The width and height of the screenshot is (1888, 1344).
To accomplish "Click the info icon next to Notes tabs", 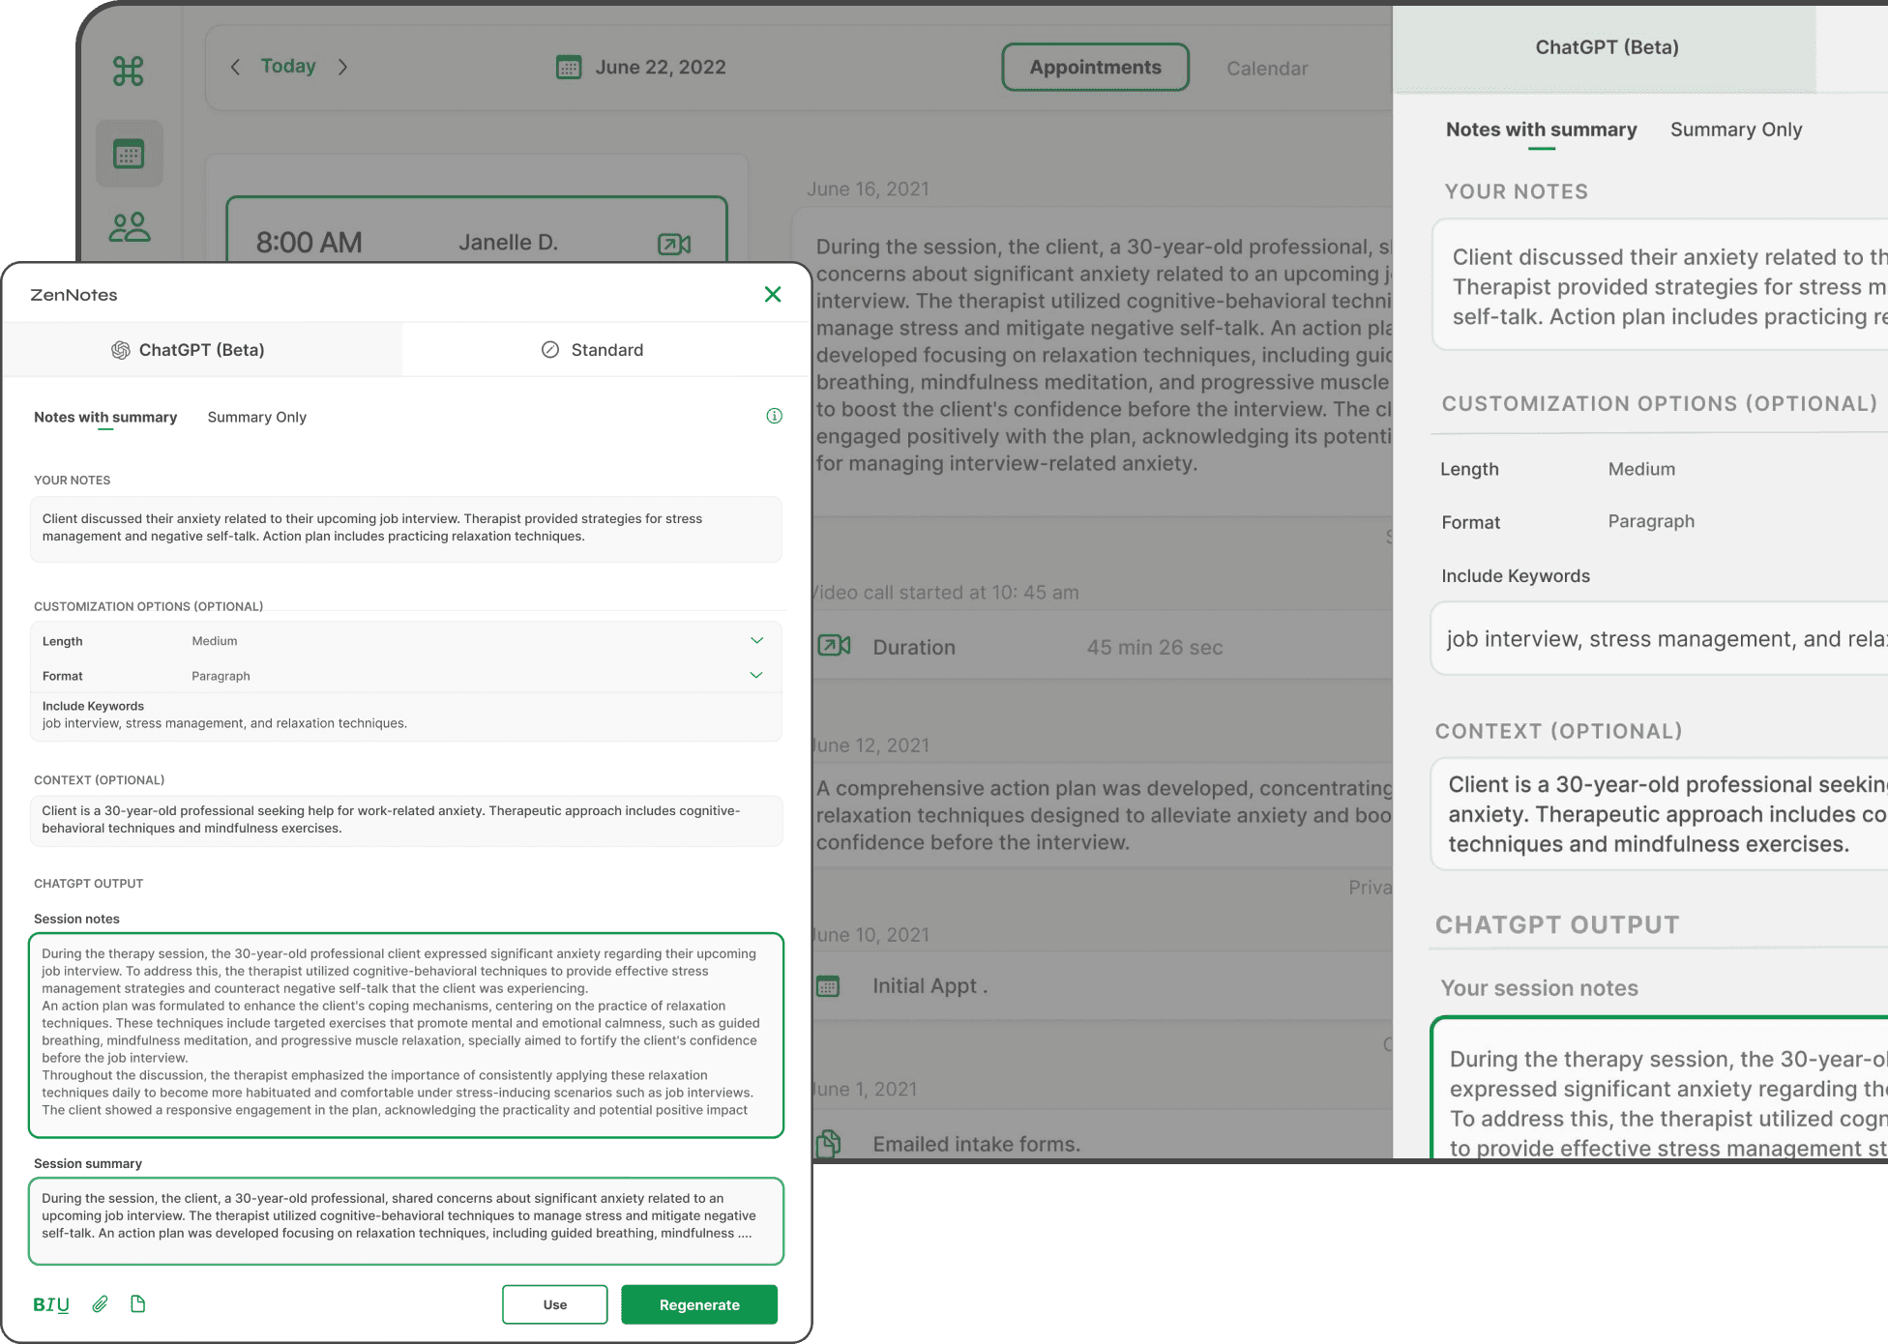I will (x=773, y=416).
